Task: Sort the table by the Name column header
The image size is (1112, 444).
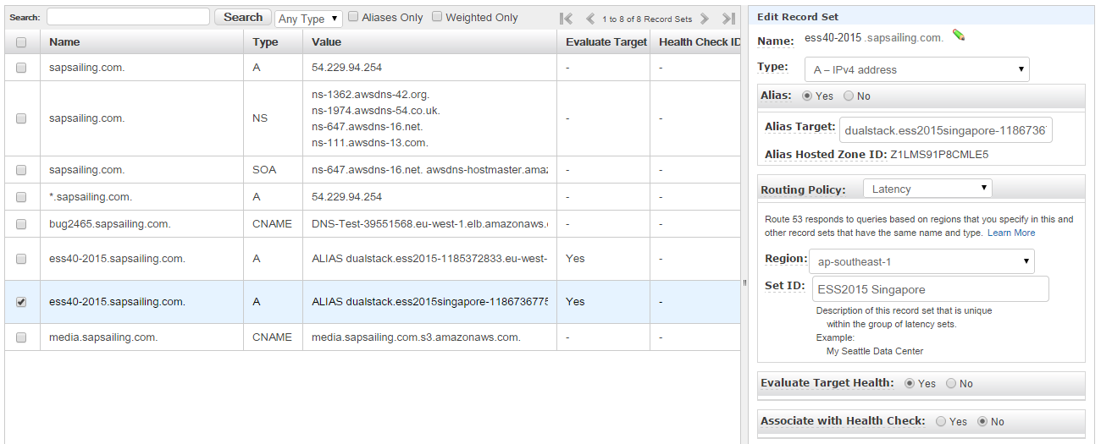Action: click(x=64, y=42)
